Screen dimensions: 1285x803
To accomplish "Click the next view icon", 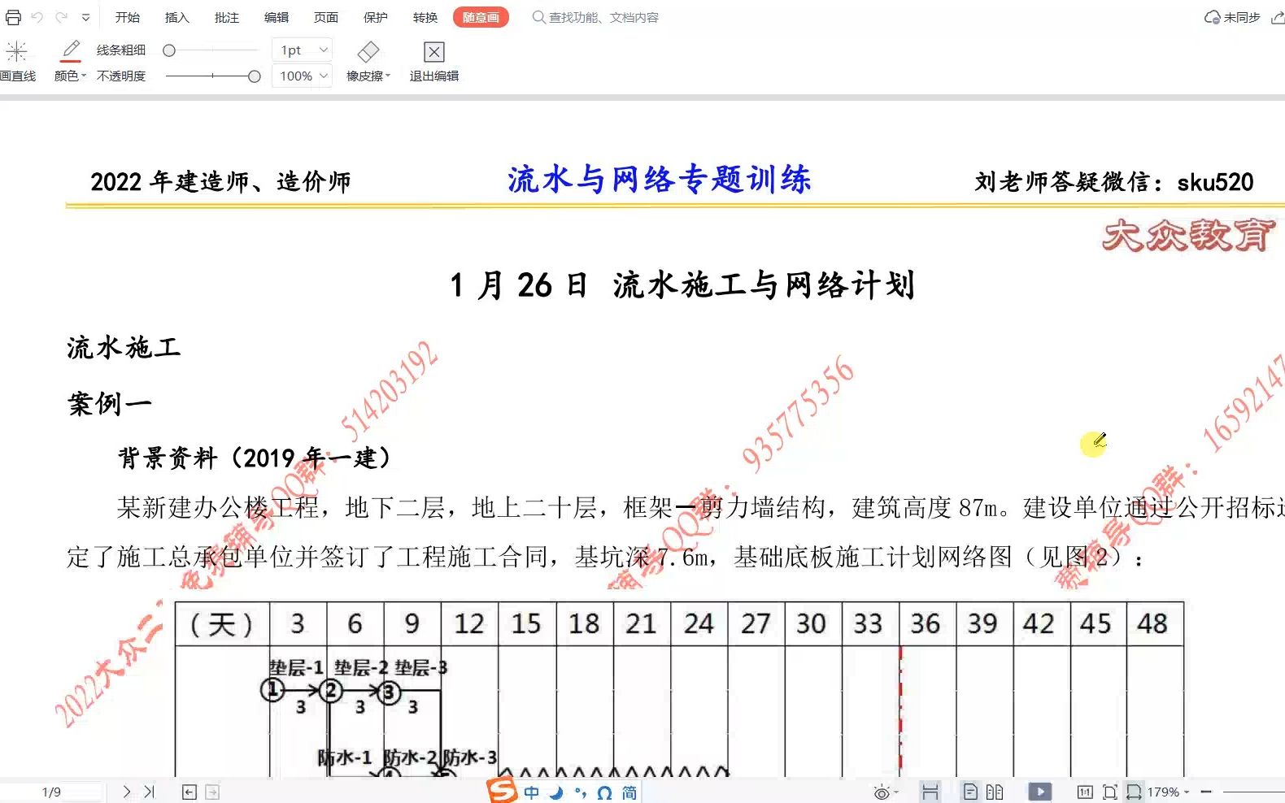I will click(x=212, y=792).
